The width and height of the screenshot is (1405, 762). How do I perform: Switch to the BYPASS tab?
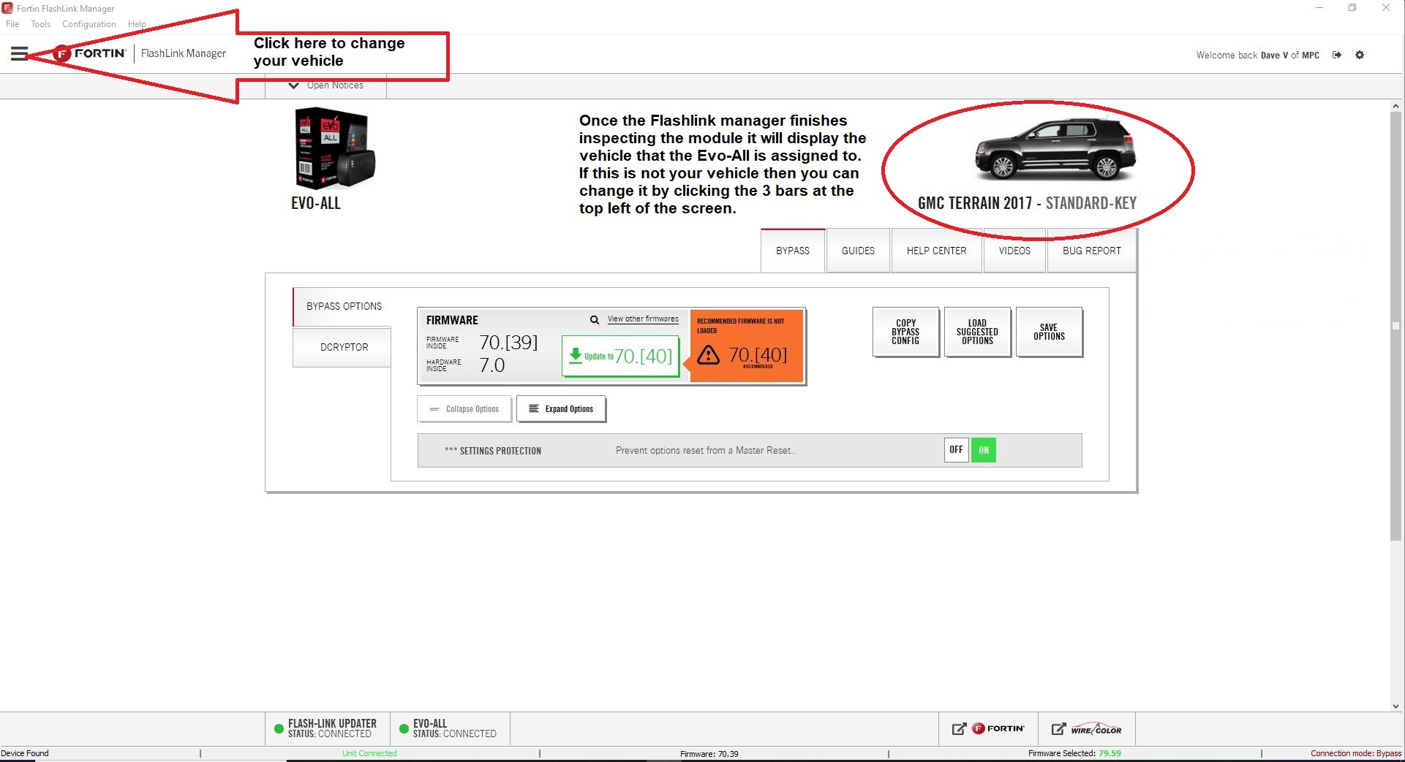pos(793,251)
